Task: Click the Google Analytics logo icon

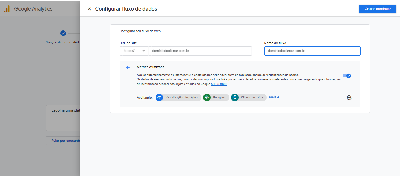Action: tap(6, 9)
